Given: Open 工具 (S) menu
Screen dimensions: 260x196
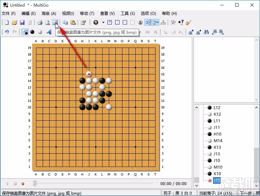Looking at the screenshot, I should coord(128,14).
